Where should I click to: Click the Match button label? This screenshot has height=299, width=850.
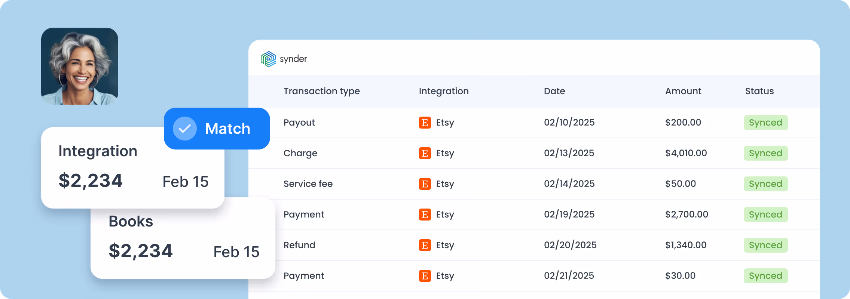point(227,129)
